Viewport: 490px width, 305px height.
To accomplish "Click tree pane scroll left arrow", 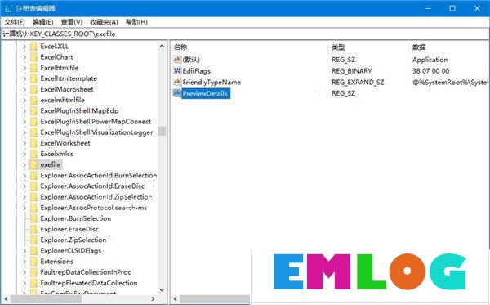I will [6, 298].
